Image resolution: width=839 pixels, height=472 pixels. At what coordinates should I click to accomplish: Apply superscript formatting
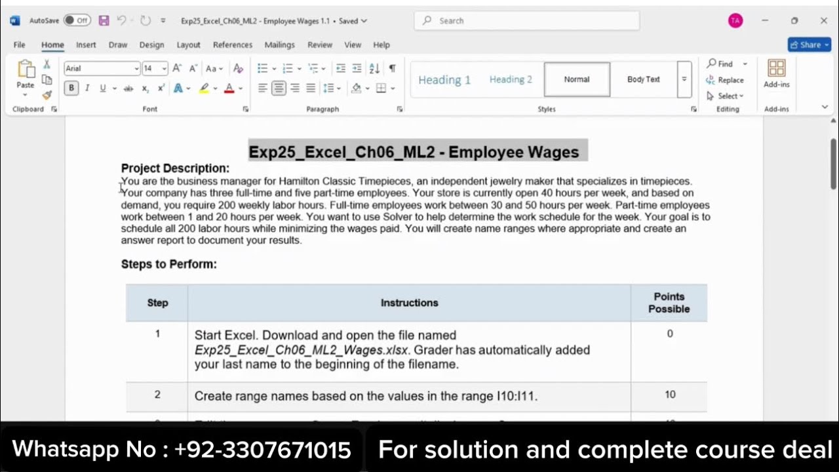[161, 88]
